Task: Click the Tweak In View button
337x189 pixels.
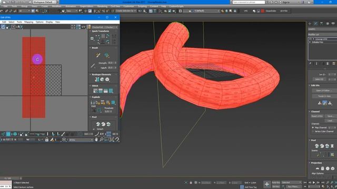Action: pyautogui.click(x=324, y=96)
